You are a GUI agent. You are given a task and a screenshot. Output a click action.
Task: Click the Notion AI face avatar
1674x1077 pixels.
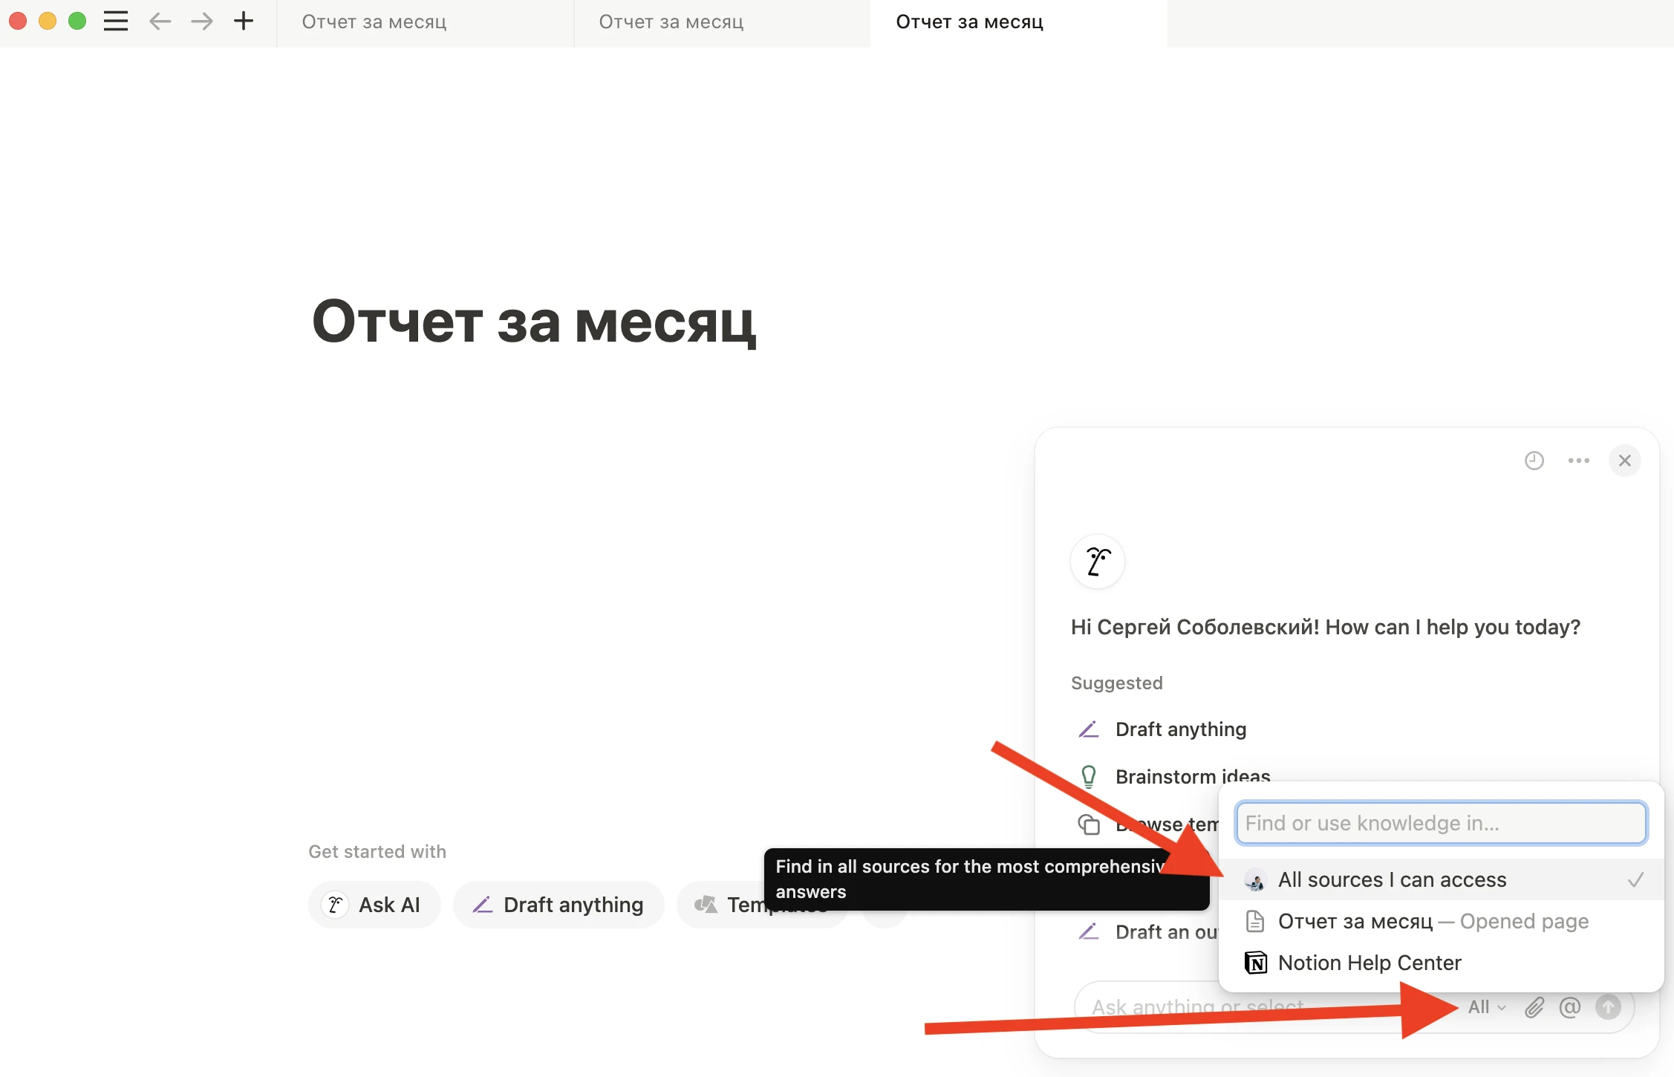(x=1098, y=562)
